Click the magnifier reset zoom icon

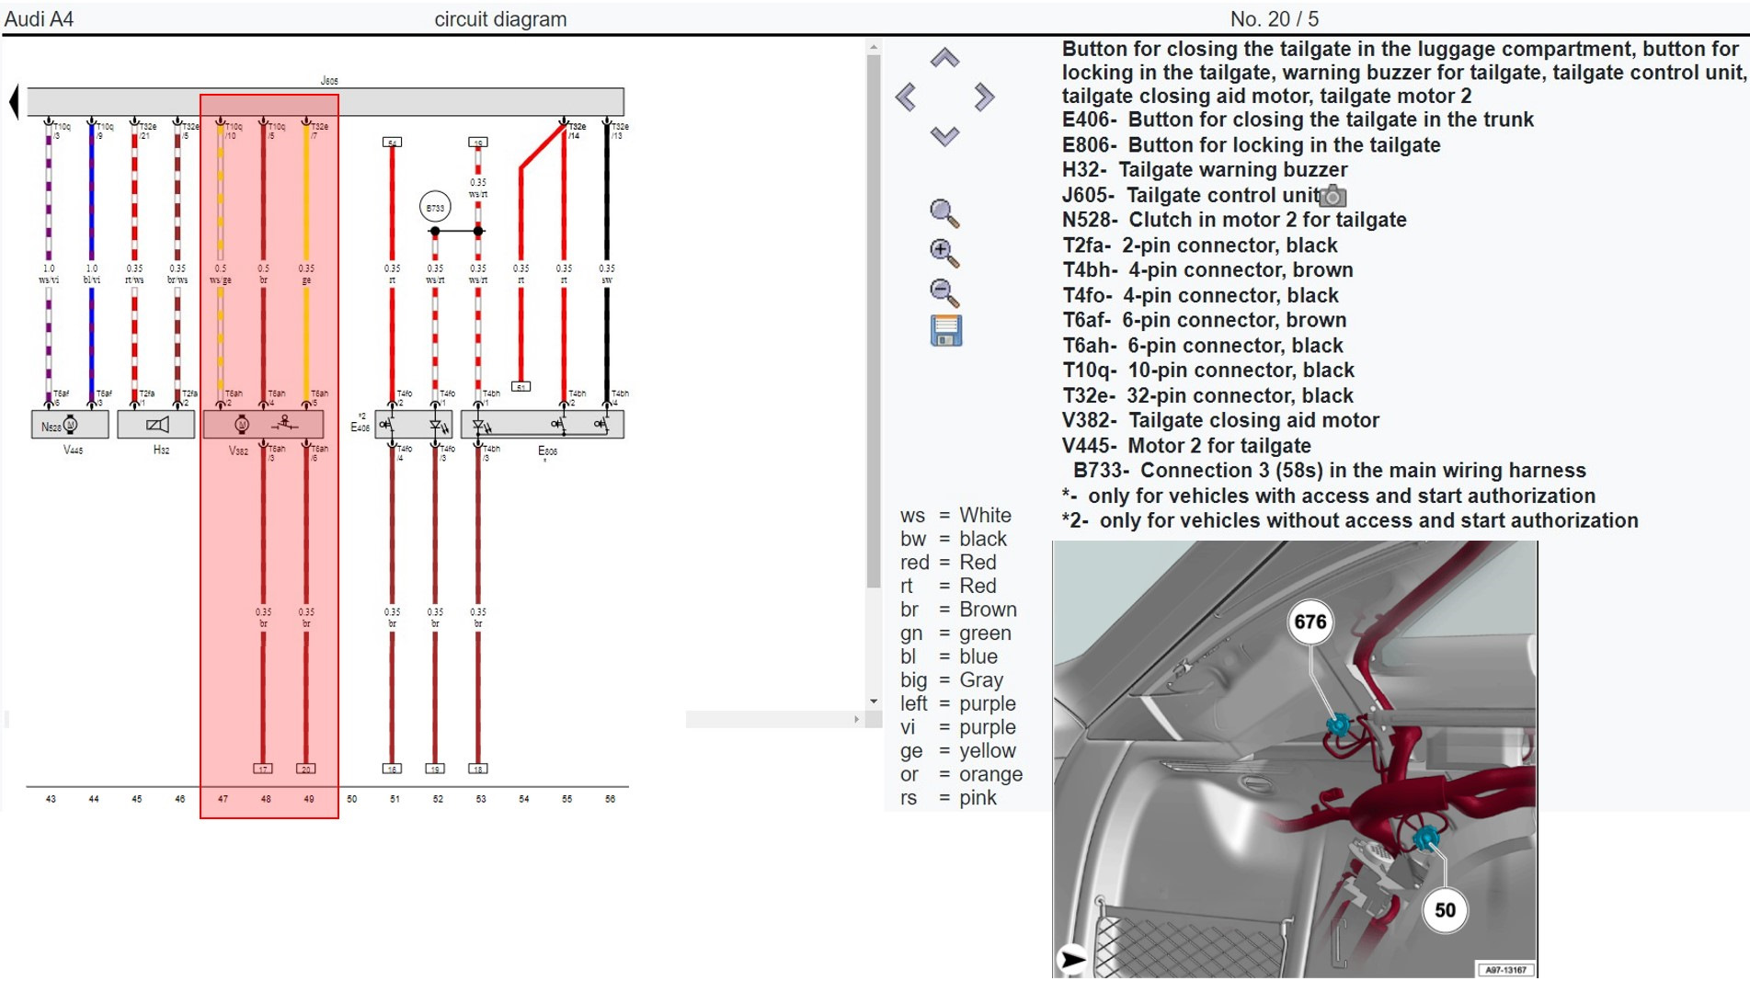[x=944, y=213]
